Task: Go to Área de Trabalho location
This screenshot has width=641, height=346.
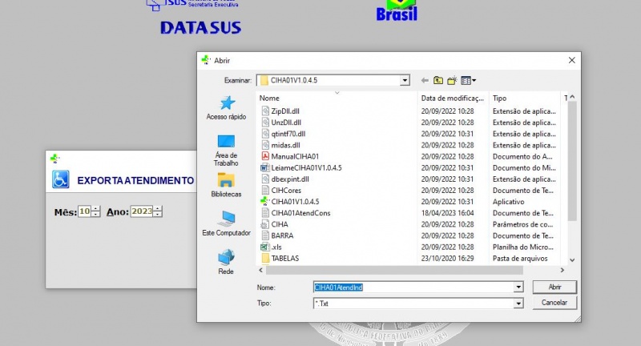Action: click(x=226, y=148)
